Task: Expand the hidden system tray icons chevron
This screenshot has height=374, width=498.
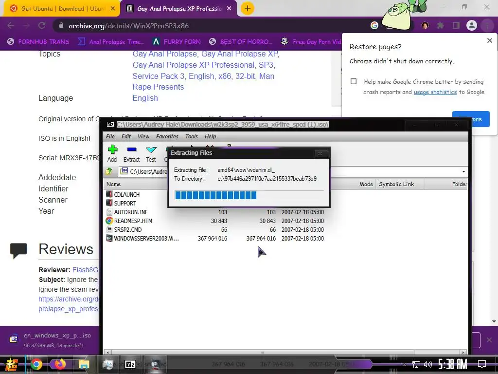Action: tap(404, 364)
